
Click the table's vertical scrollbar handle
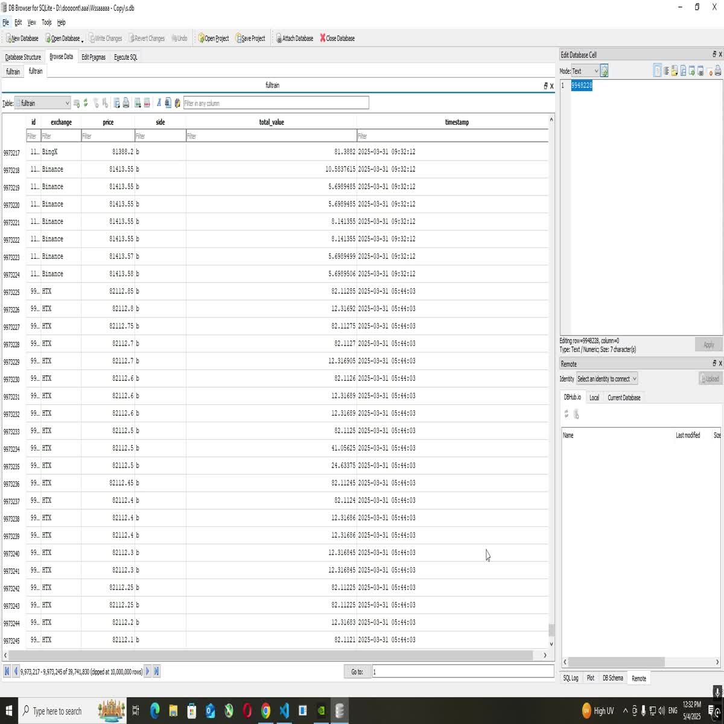551,630
